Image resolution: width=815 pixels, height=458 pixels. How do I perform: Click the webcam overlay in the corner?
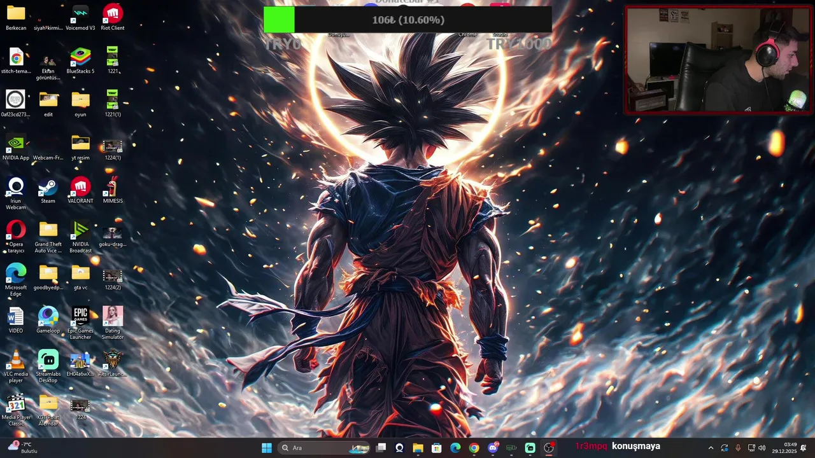pyautogui.click(x=718, y=60)
